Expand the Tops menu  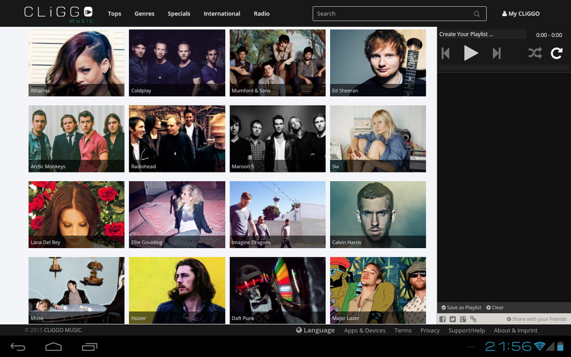click(x=114, y=14)
